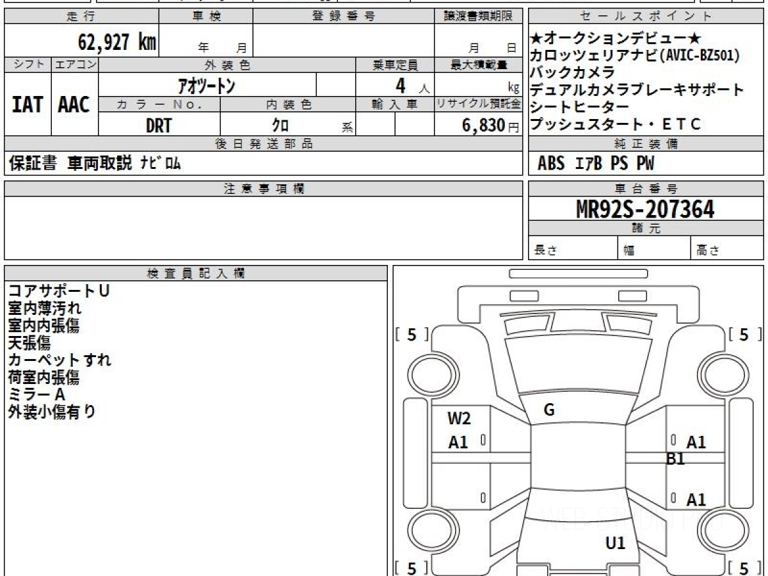Select the recycle deposit 6,830円
Image resolution: width=768 pixels, height=576 pixels.
pyautogui.click(x=491, y=125)
